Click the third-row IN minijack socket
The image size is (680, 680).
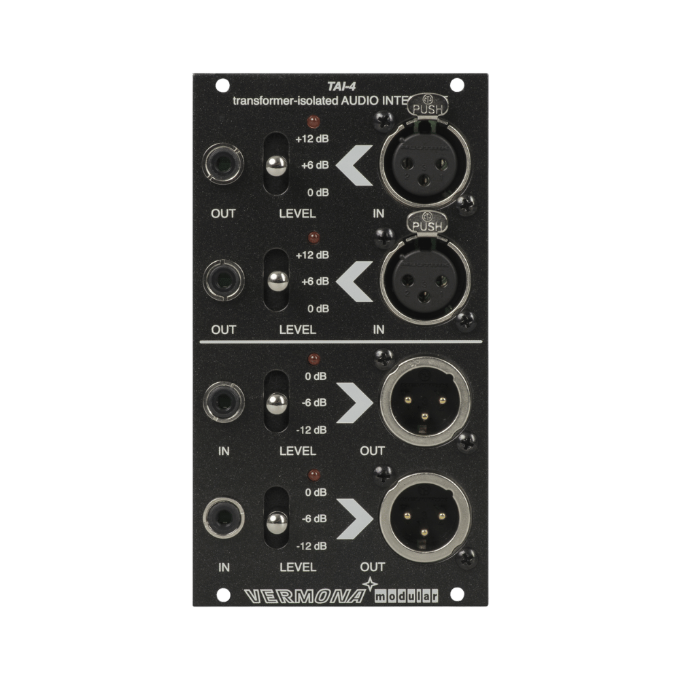[224, 402]
